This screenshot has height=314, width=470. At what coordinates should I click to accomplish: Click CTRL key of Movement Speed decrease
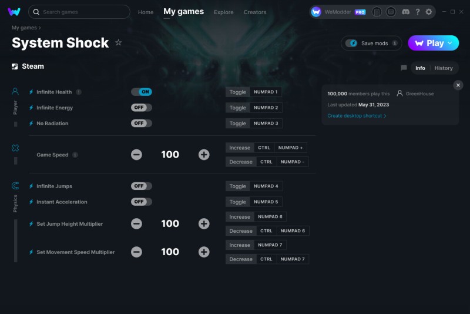coord(266,259)
